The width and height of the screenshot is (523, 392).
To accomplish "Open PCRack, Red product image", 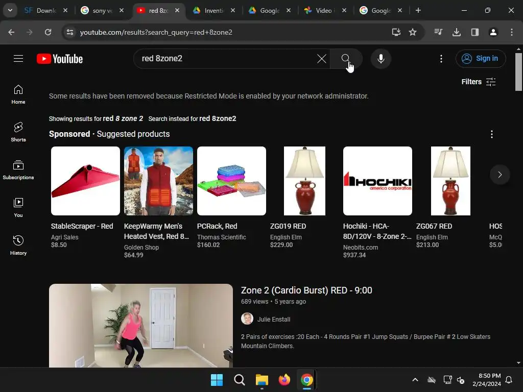I will [231, 181].
